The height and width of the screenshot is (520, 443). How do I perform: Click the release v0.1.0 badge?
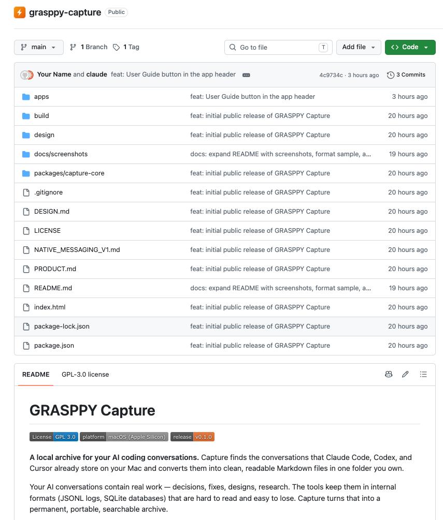[192, 437]
